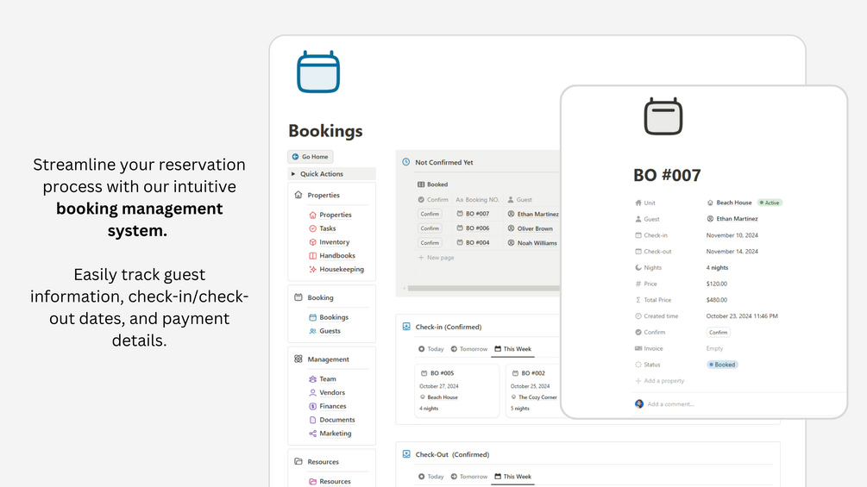The image size is (867, 487).
Task: Click the Check-in (Confirmed) section icon
Action: [406, 327]
